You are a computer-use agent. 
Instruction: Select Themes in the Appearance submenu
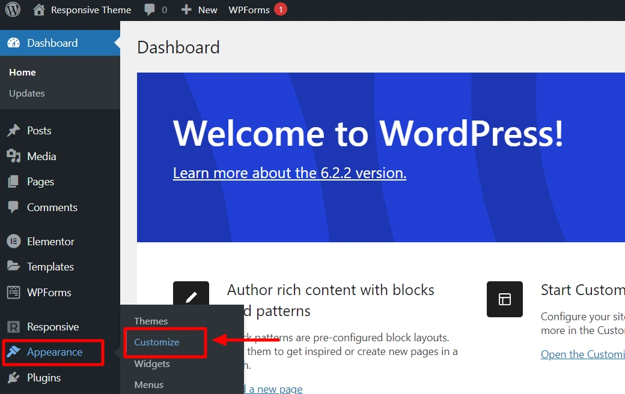[x=151, y=321]
